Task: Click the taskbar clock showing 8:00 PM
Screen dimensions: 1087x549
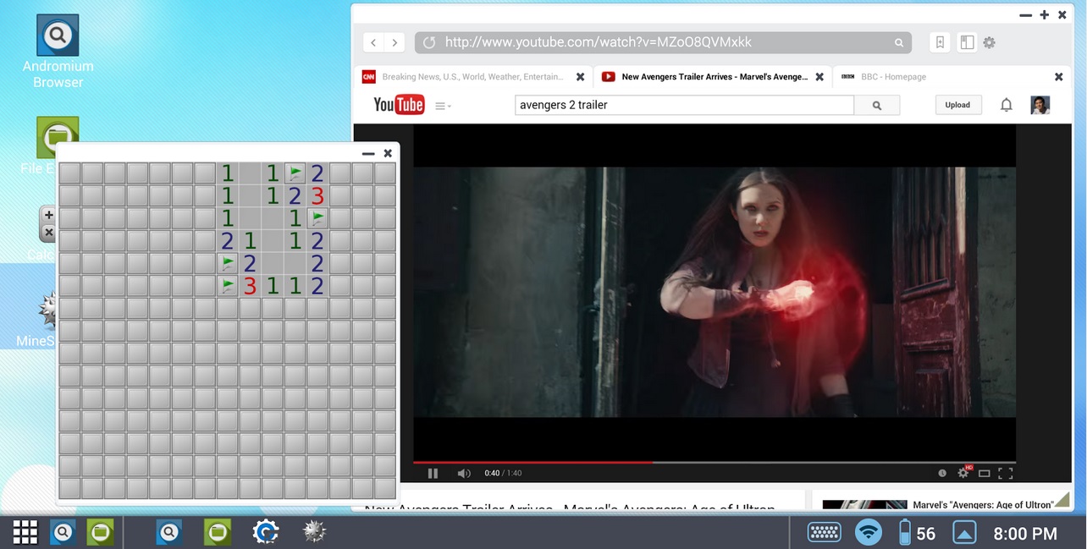Action: coord(1025,533)
